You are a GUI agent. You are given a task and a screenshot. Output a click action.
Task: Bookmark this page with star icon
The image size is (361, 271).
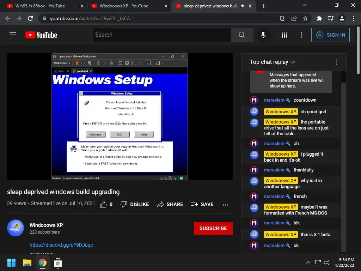pos(305,18)
